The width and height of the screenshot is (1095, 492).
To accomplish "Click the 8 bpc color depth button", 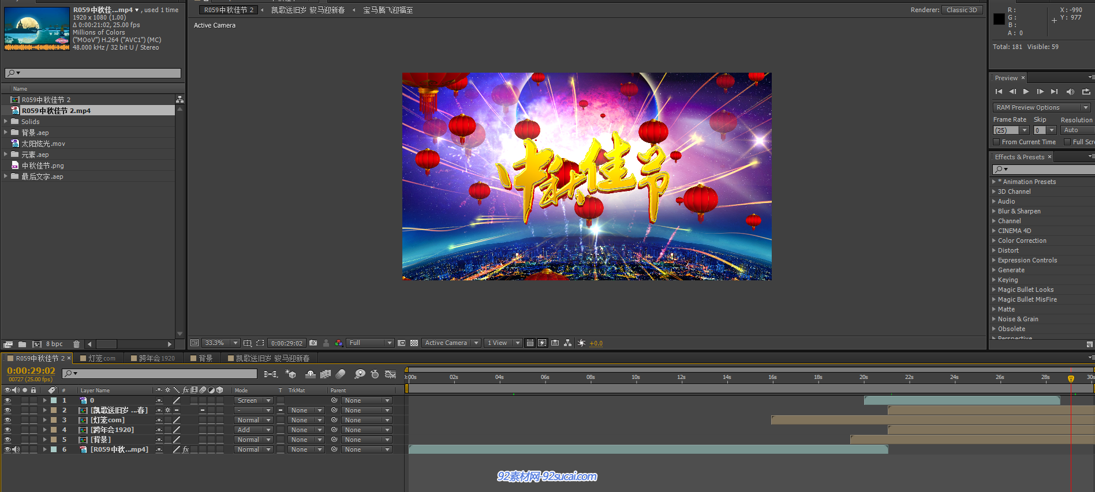I will coord(54,344).
